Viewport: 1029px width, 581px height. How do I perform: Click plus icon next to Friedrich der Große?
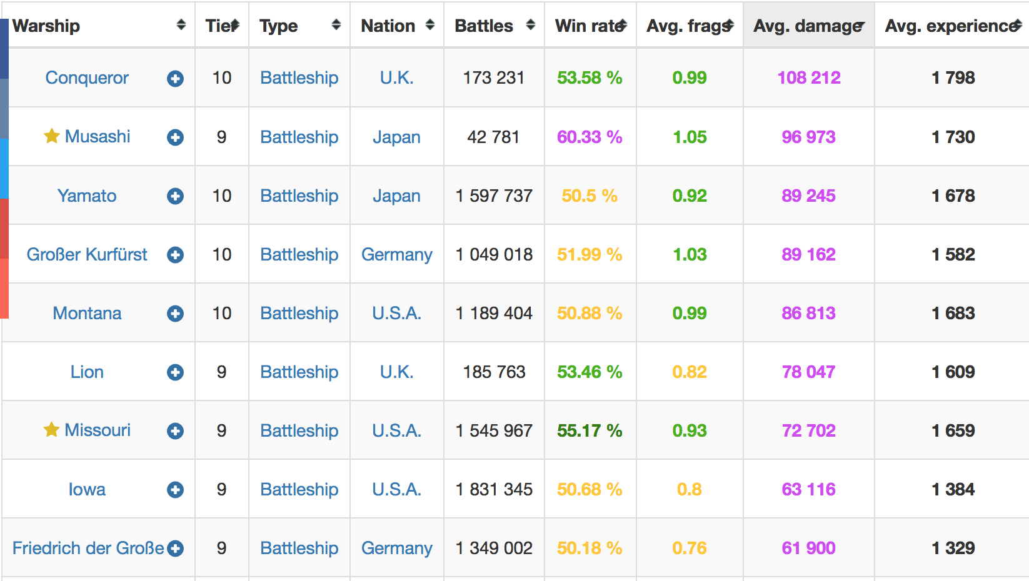176,549
